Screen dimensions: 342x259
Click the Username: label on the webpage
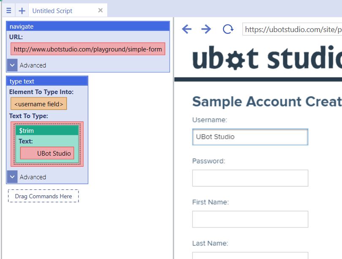(x=209, y=120)
